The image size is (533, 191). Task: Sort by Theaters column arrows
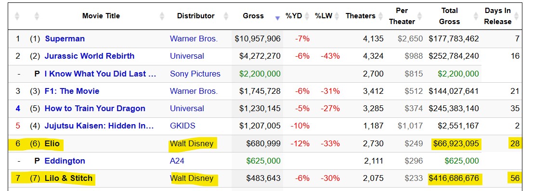pyautogui.click(x=380, y=16)
